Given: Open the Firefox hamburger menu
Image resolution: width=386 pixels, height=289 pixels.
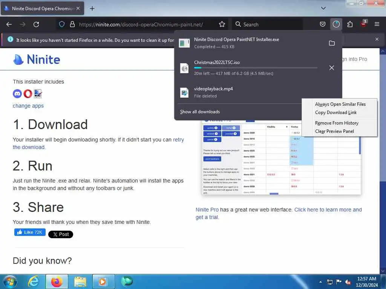Looking at the screenshot, I should coord(377,24).
